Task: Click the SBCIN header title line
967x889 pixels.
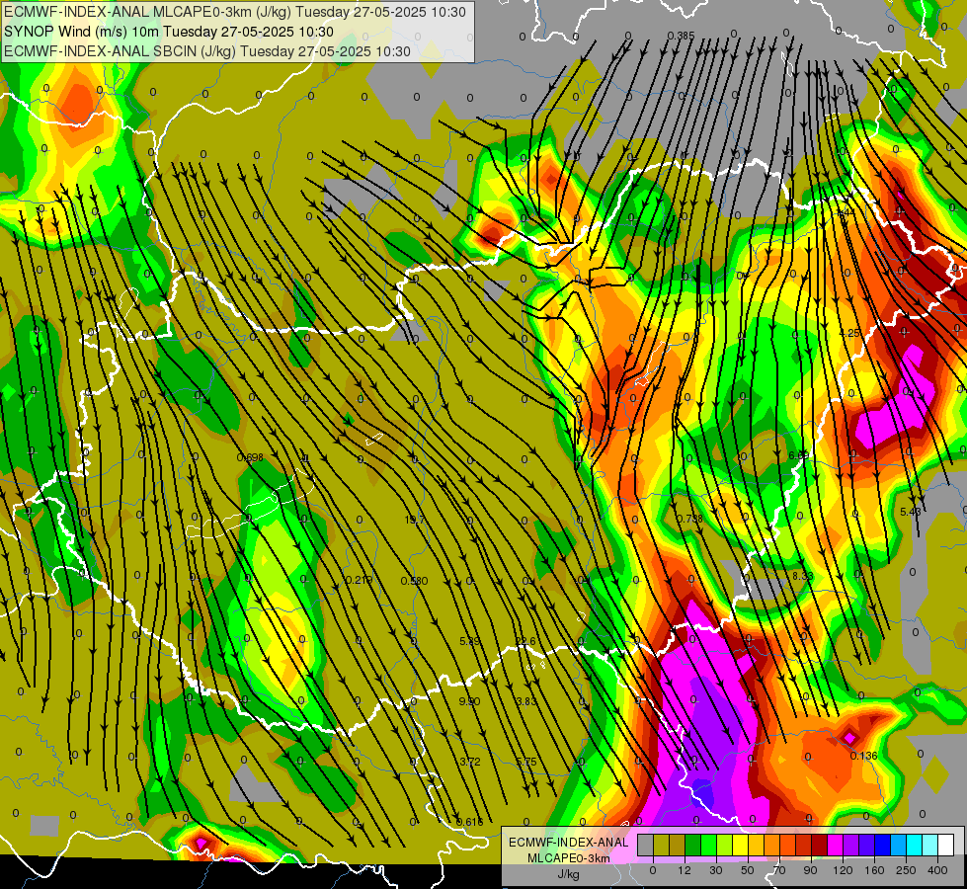Action: [207, 51]
